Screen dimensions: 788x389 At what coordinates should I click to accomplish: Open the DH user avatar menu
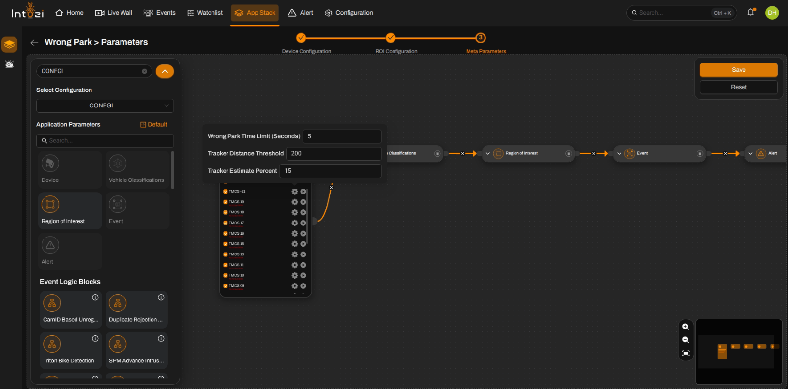pos(772,13)
